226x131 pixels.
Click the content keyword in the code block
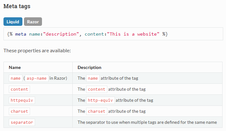point(94,34)
